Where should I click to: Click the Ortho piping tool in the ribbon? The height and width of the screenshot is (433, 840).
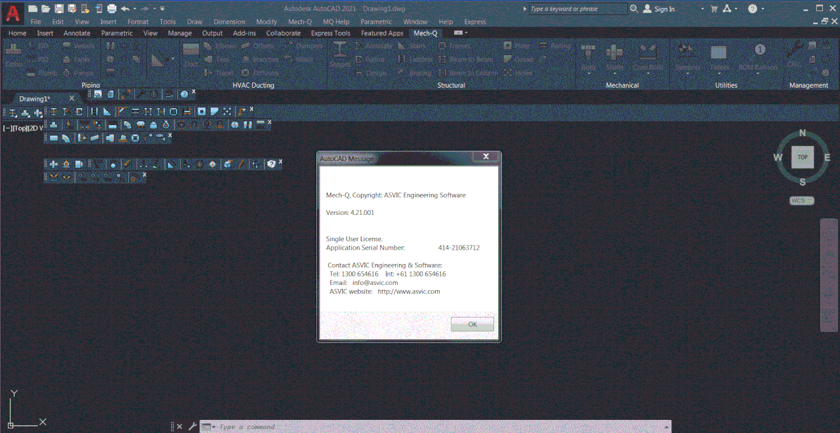click(x=14, y=55)
